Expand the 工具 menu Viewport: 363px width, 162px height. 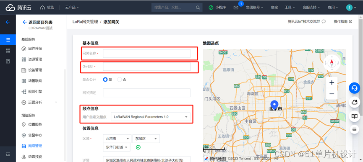point(290,8)
